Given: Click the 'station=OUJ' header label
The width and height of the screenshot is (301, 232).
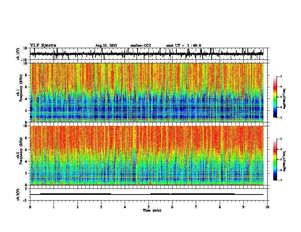Looking at the screenshot, I should coord(141,45).
